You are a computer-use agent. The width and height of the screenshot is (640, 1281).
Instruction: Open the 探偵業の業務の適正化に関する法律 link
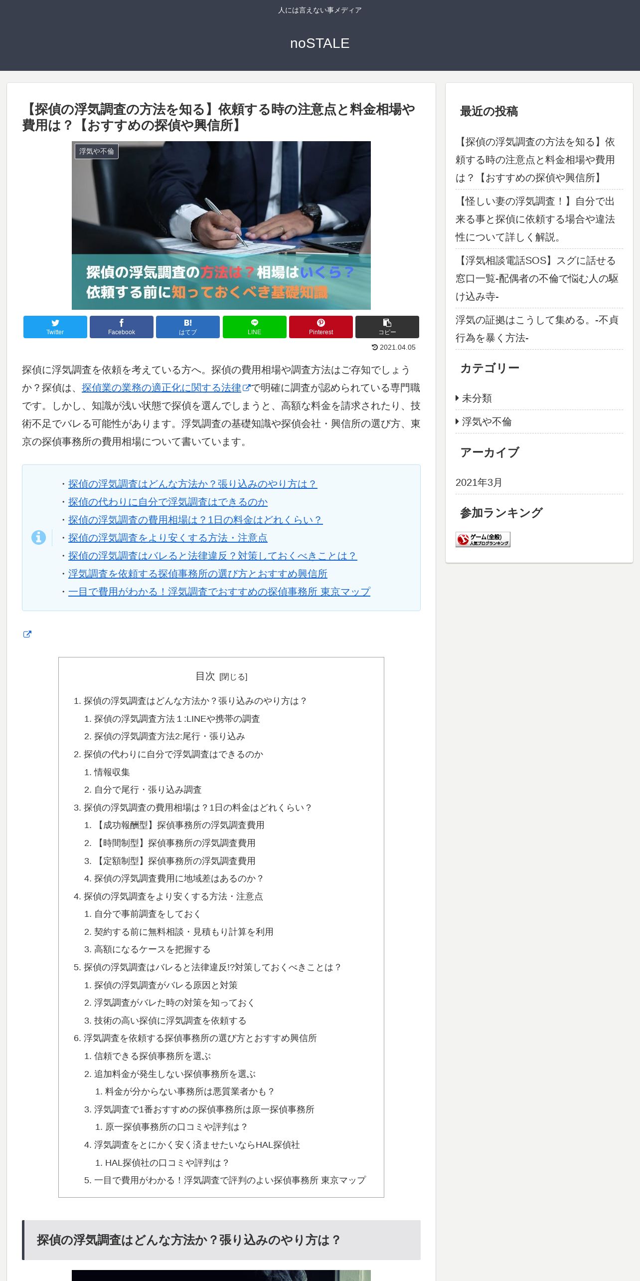161,388
